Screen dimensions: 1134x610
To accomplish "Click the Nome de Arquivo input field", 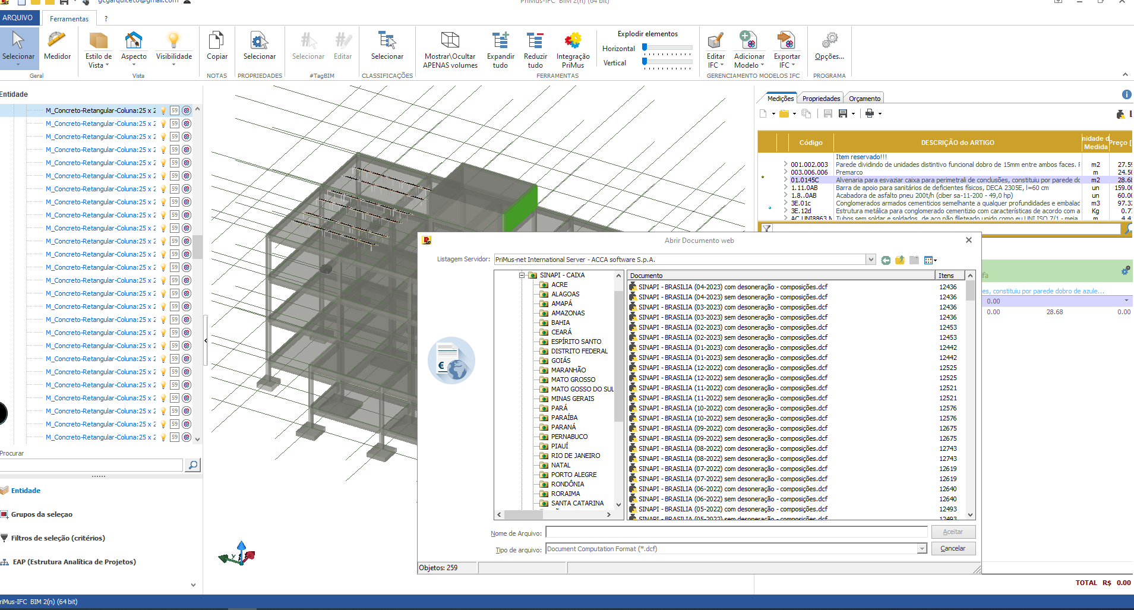I will point(736,532).
